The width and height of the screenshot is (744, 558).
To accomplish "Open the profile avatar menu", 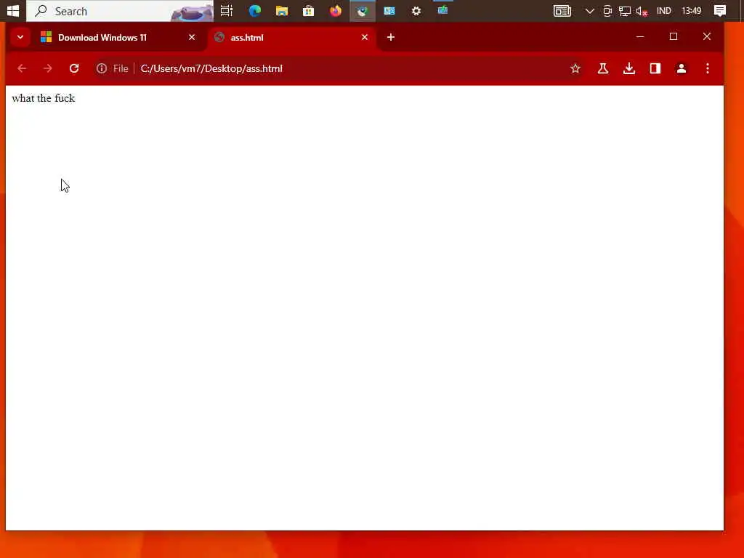I will tap(682, 68).
